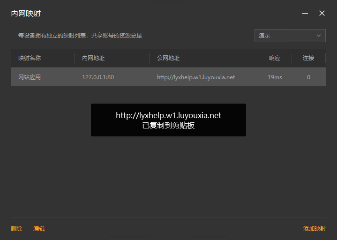The width and height of the screenshot is (337, 240).
Task: Click the 连接 column header
Action: point(308,58)
